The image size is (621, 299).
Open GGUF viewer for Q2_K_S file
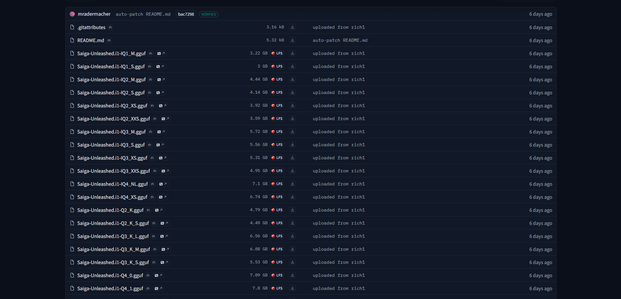pyautogui.click(x=164, y=223)
